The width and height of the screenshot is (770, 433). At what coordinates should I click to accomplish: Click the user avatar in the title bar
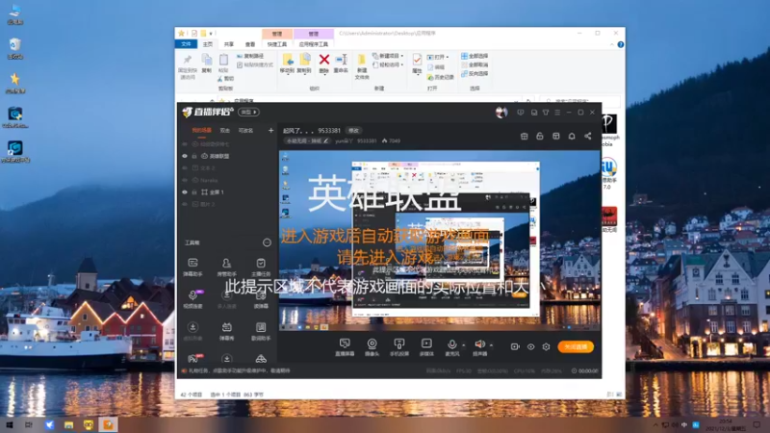(501, 113)
